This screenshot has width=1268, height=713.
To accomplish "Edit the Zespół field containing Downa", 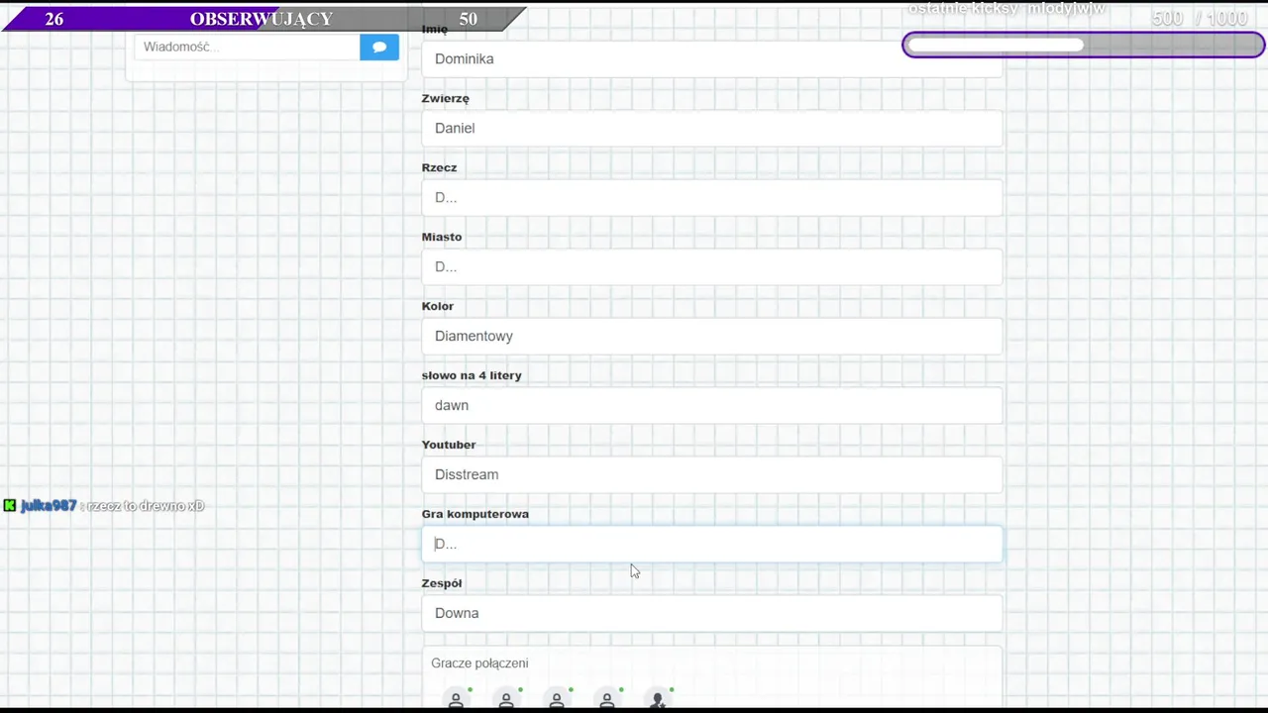I will [x=711, y=613].
